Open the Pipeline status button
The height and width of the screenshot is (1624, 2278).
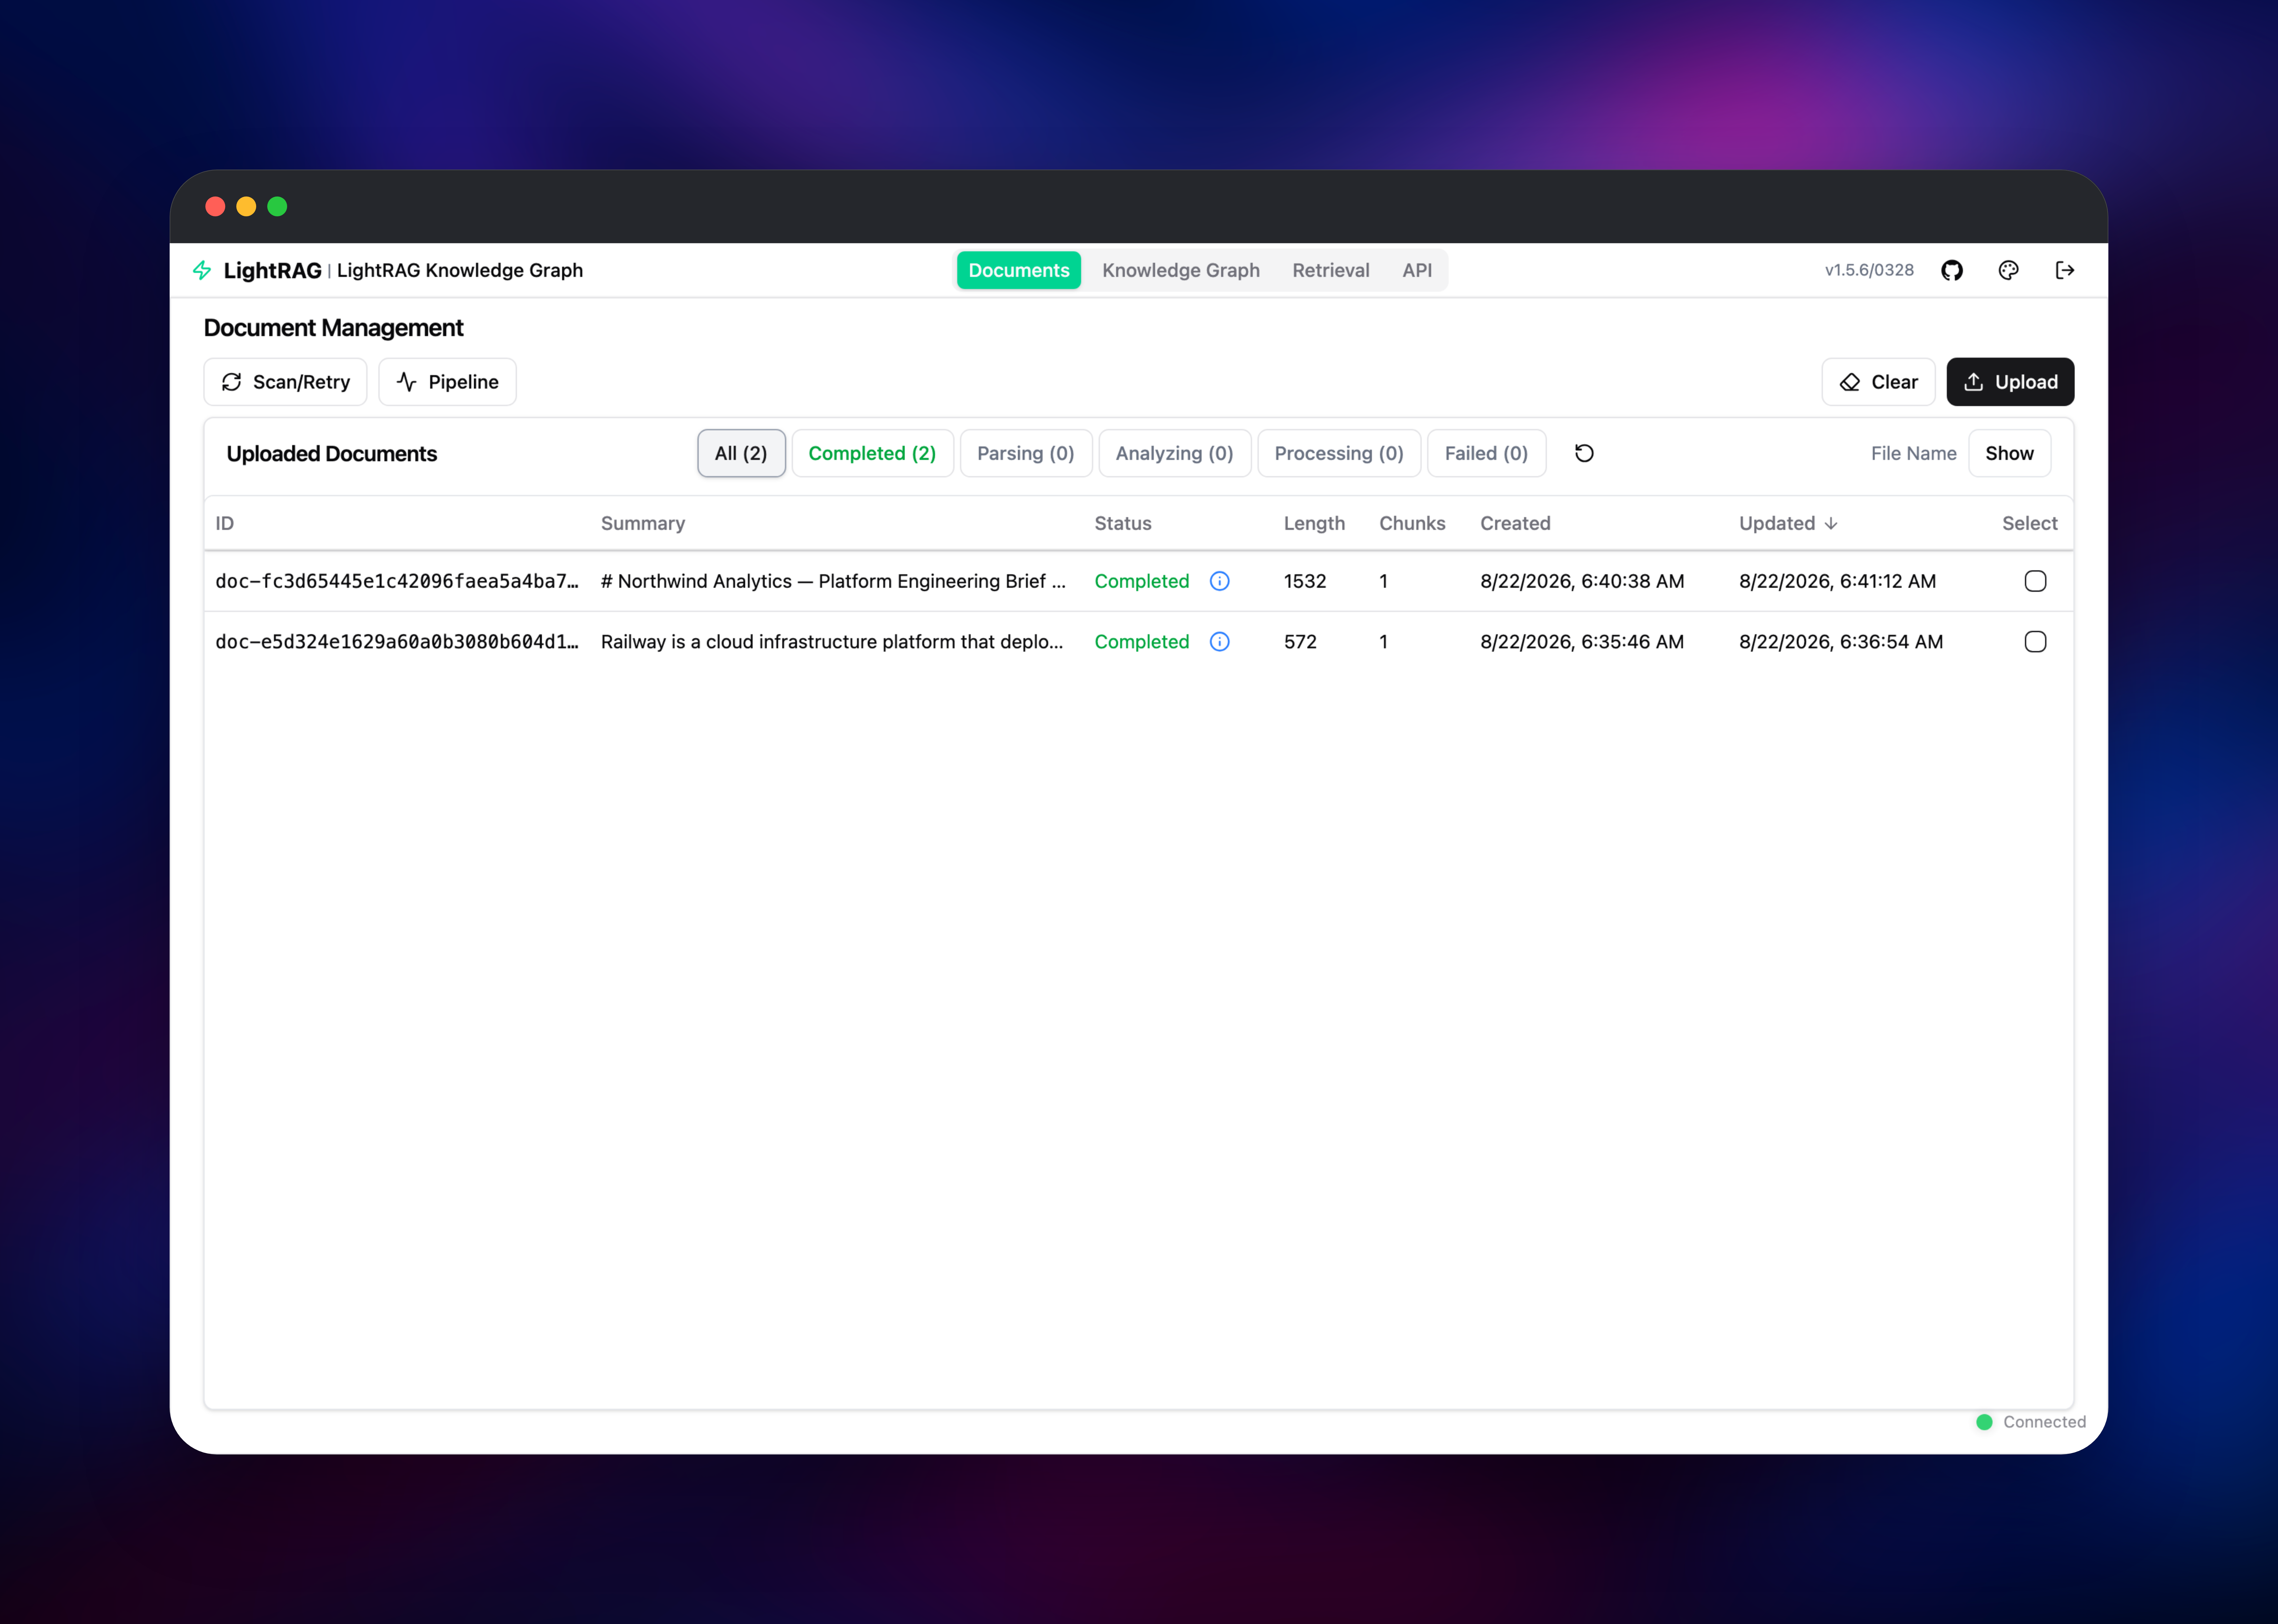tap(447, 382)
